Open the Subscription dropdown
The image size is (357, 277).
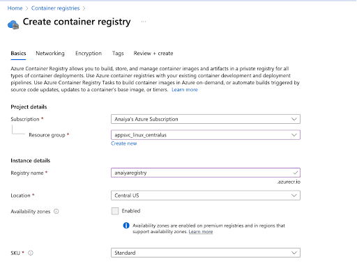tap(206, 119)
